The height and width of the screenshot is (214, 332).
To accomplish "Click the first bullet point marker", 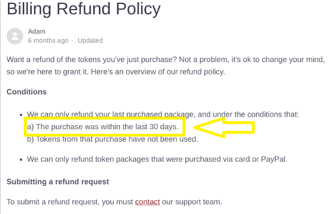I will (x=21, y=115).
